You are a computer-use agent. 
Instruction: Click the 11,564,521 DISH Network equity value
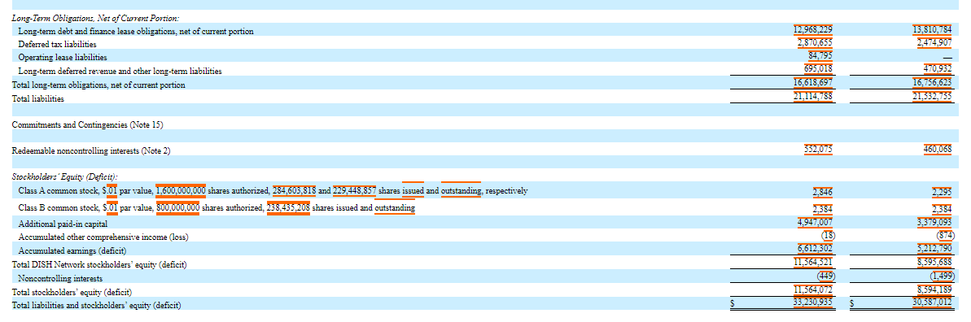[813, 263]
